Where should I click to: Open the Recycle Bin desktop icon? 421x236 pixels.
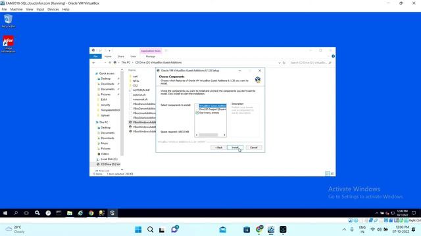click(x=8, y=21)
